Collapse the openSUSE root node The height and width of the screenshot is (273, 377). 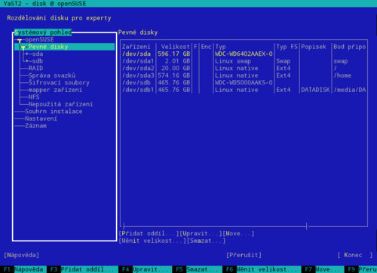pyautogui.click(x=20, y=40)
